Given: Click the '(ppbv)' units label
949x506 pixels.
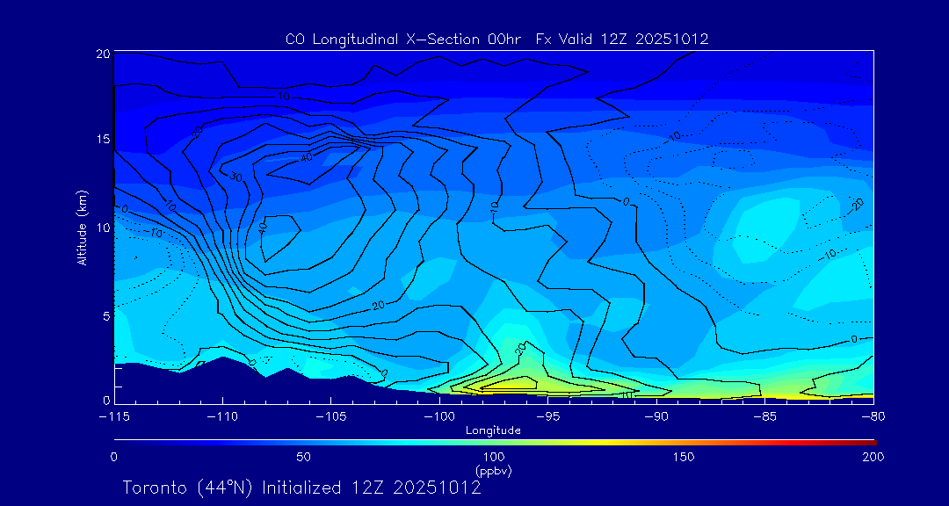Looking at the screenshot, I should point(493,471).
